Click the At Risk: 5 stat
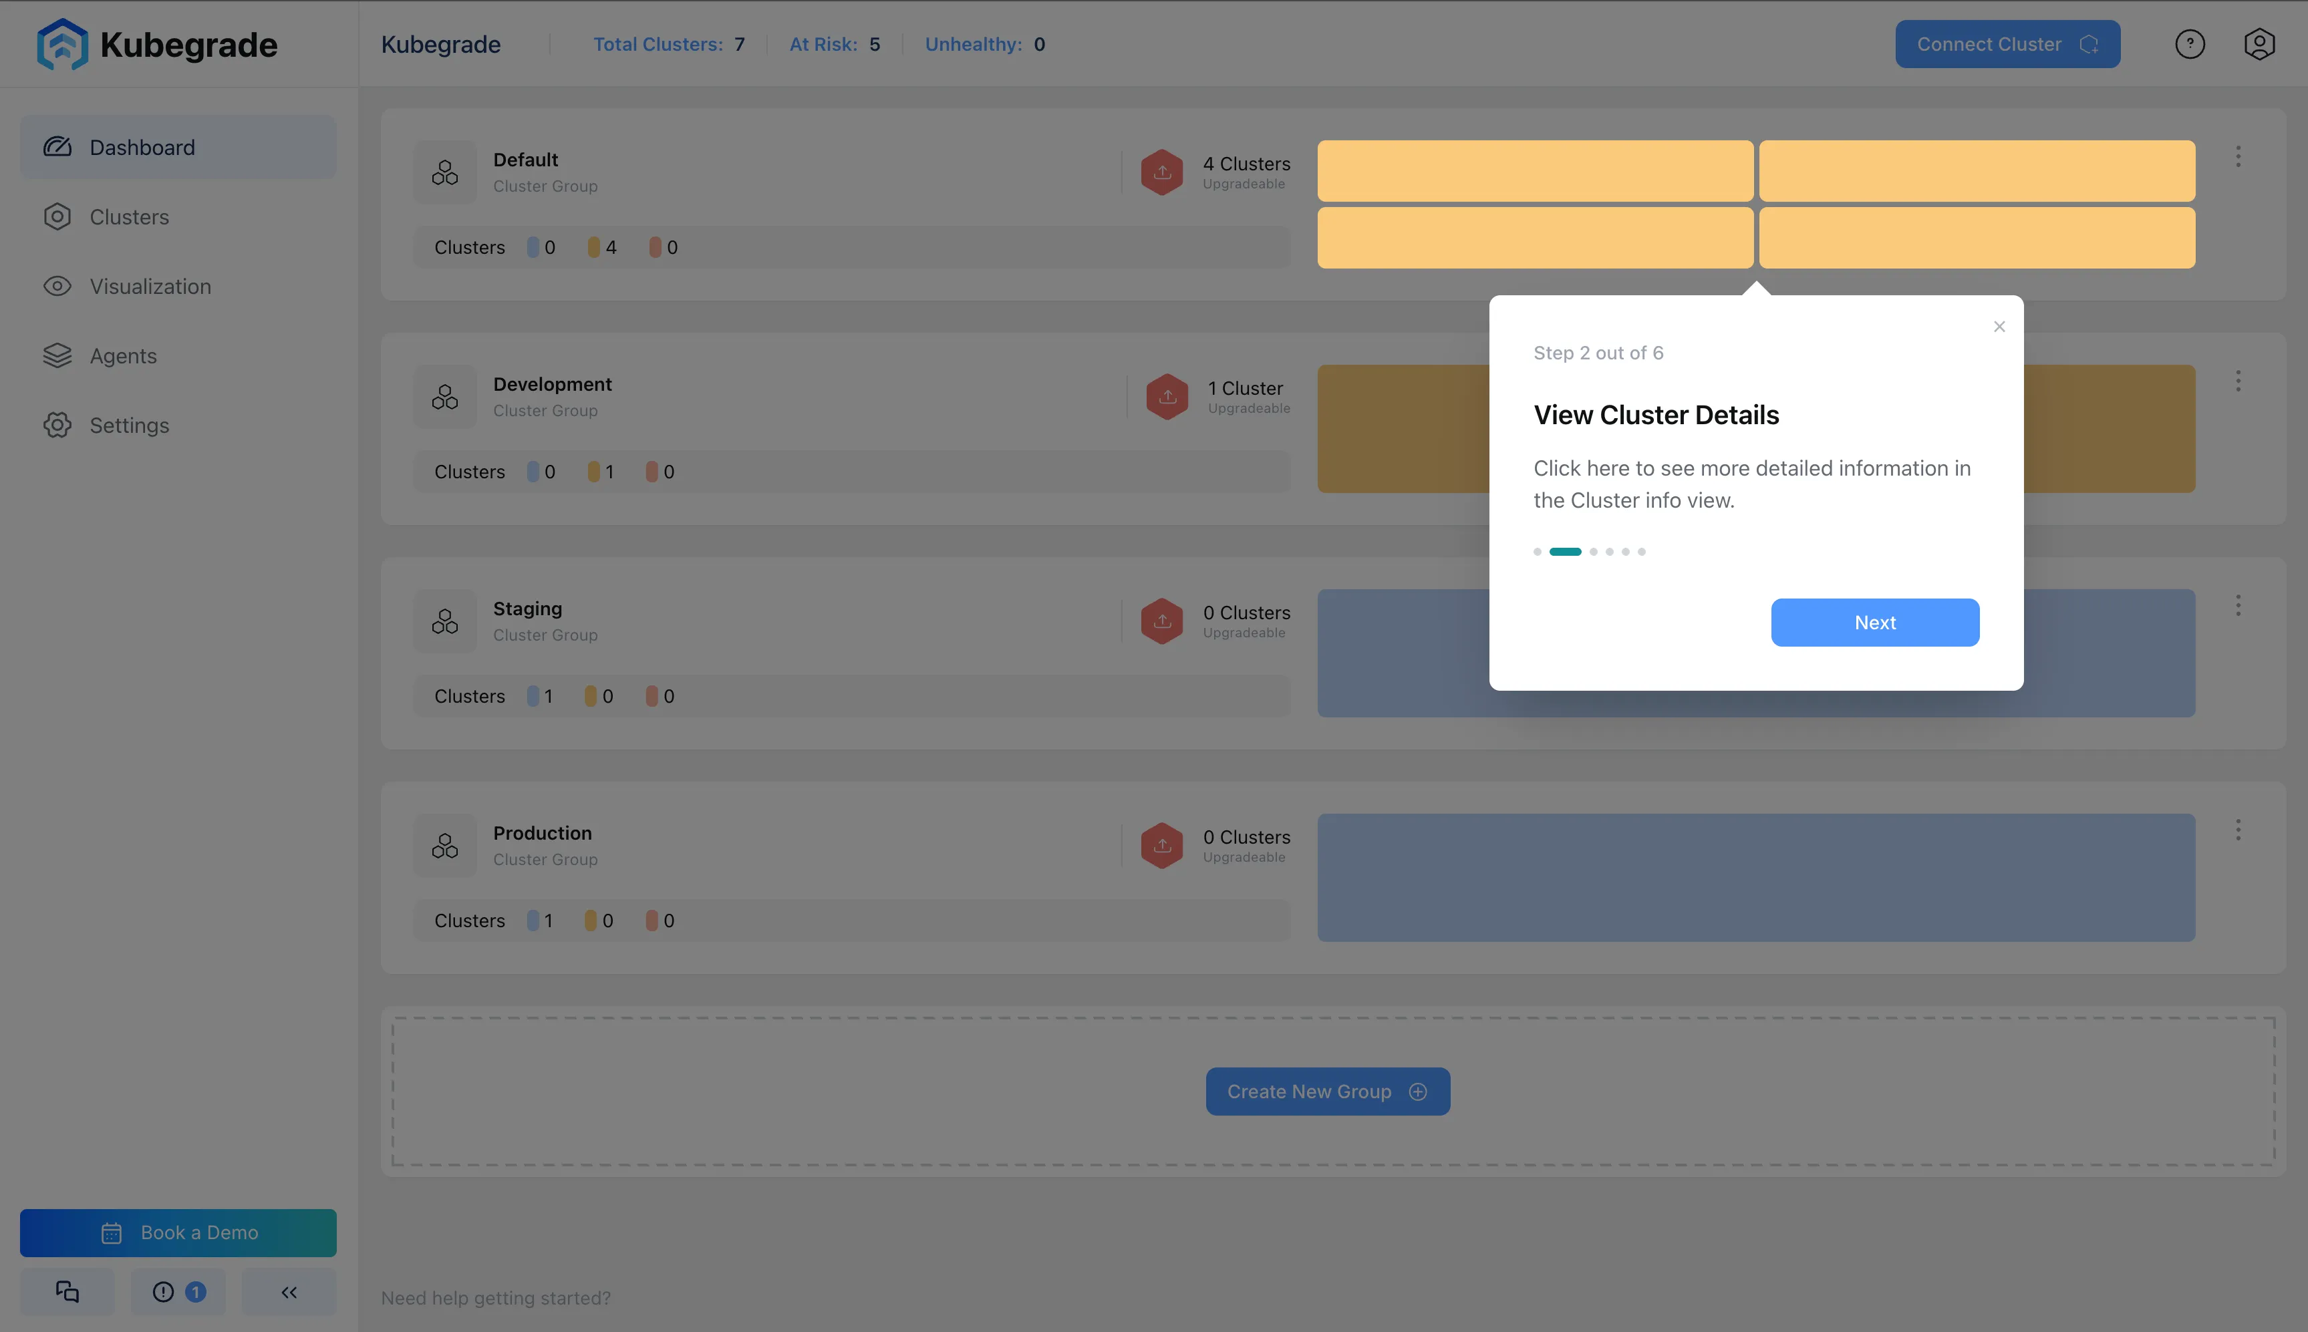The image size is (2308, 1332). click(x=835, y=44)
